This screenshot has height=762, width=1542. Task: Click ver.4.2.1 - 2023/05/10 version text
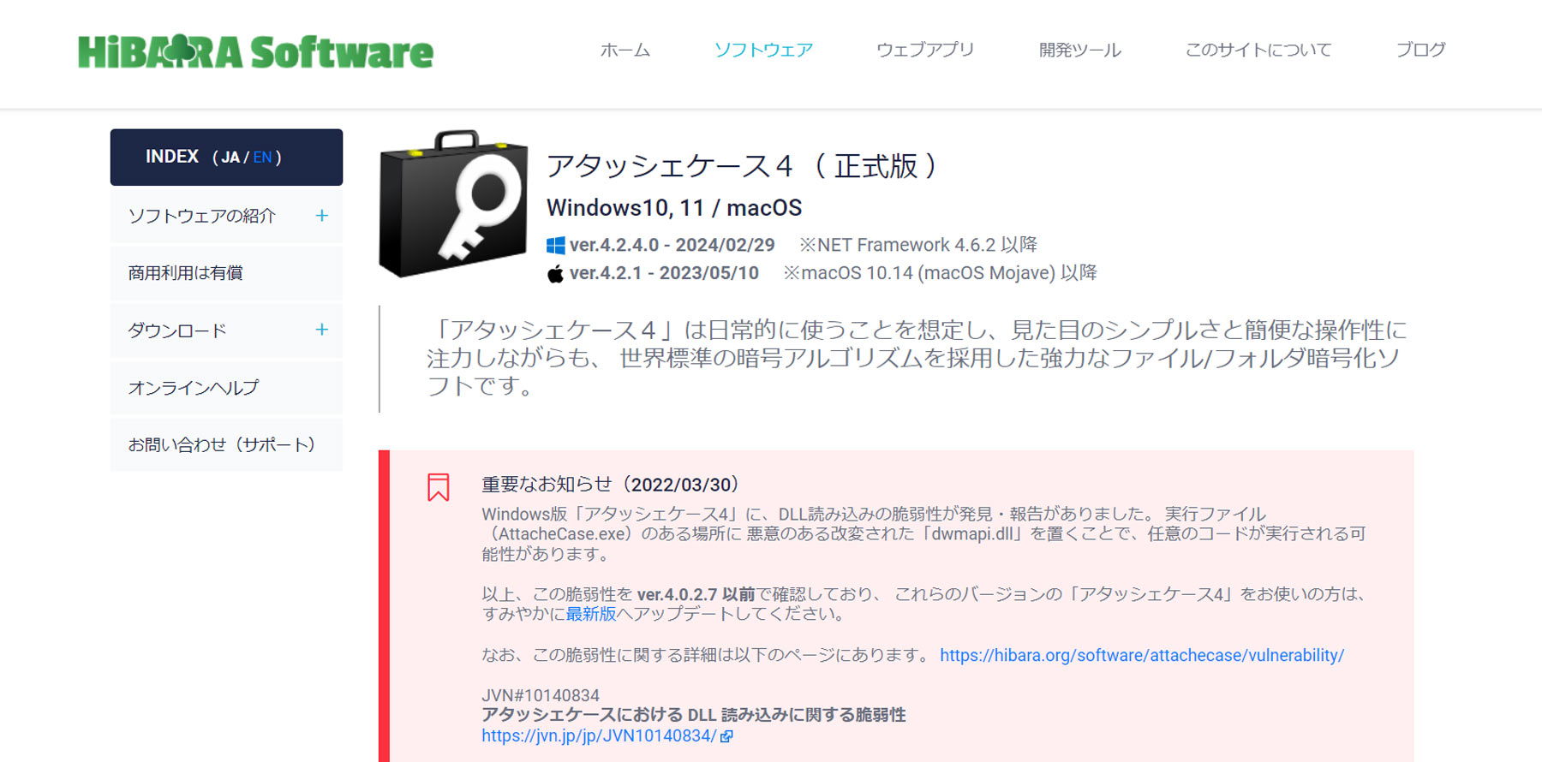pyautogui.click(x=664, y=273)
